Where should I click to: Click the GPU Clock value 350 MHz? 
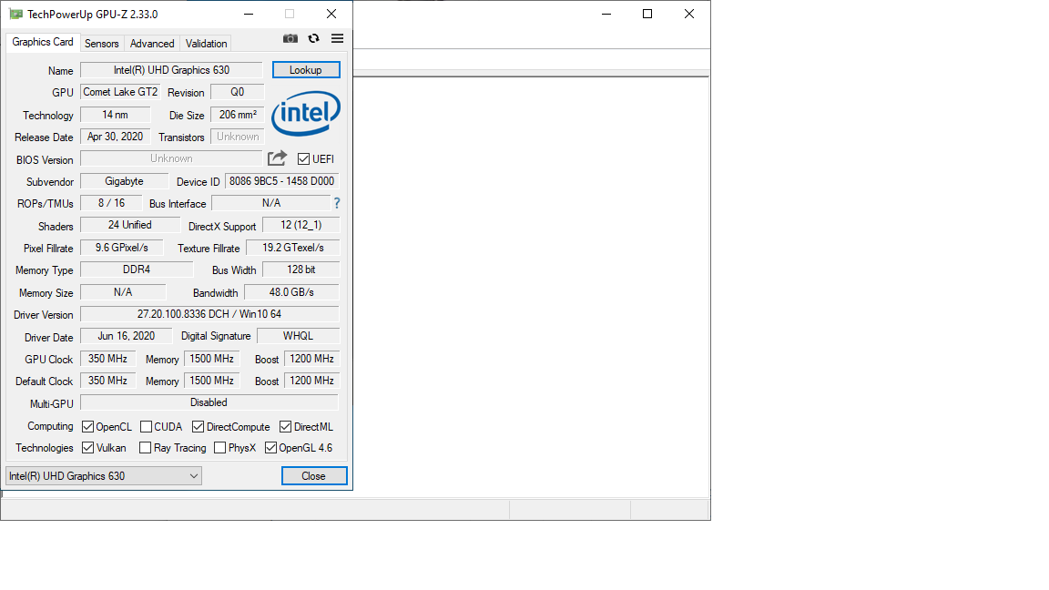tap(107, 359)
